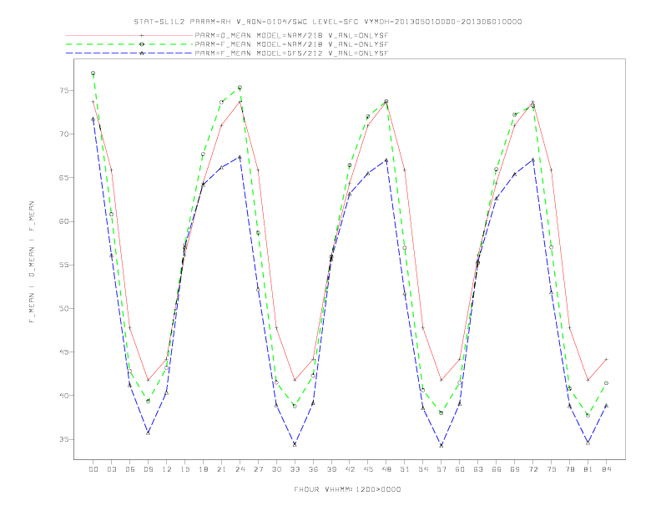Click the x-axis tick label 18
Image resolution: width=661 pixels, height=511 pixels.
click(x=203, y=469)
